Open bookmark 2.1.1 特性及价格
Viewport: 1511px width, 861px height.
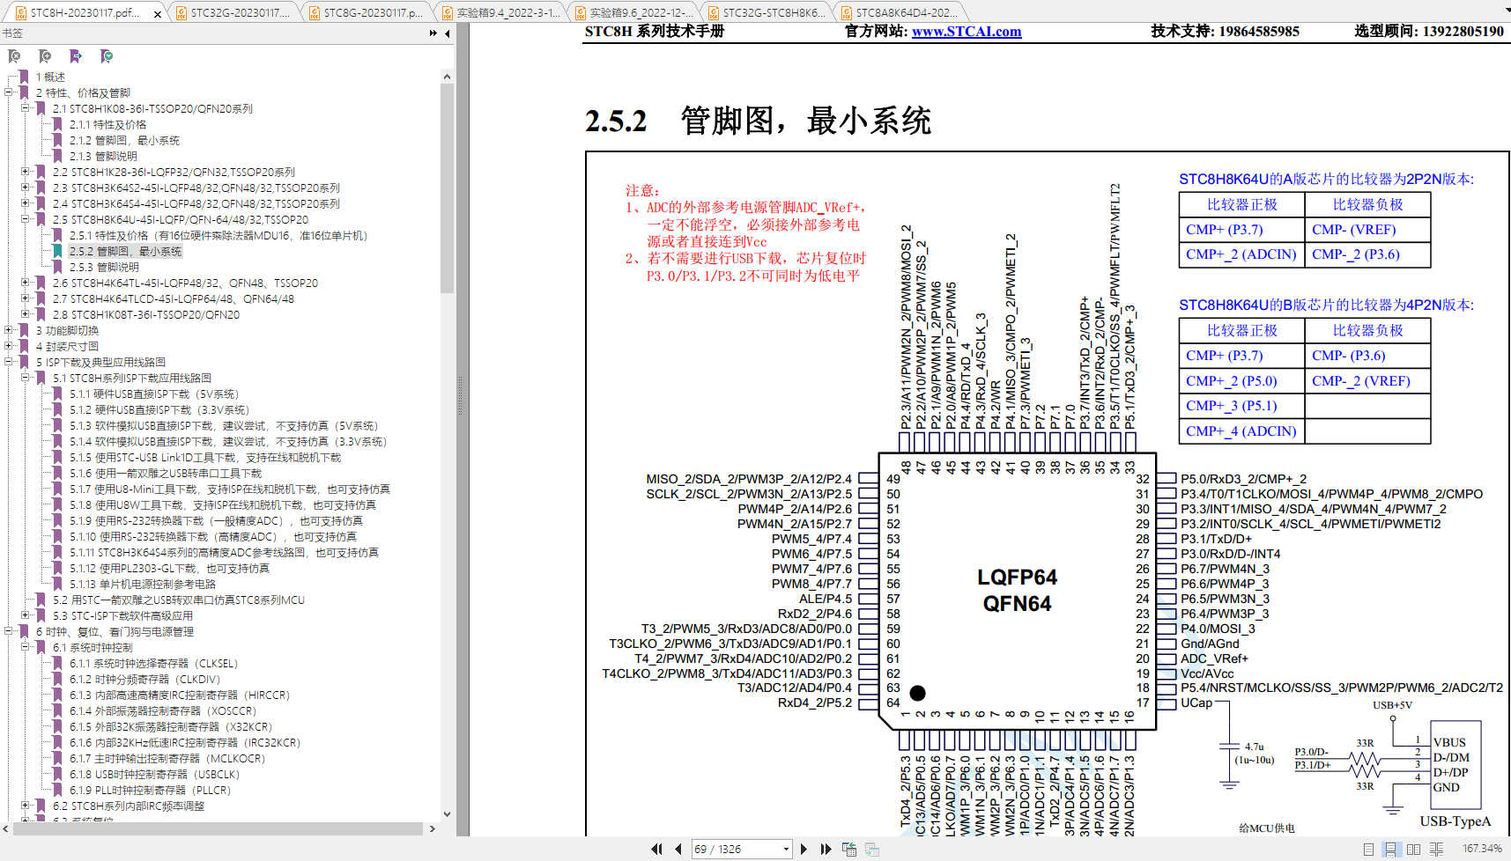[x=107, y=124]
